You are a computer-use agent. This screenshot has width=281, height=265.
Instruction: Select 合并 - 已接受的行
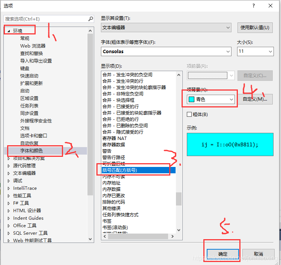120,107
